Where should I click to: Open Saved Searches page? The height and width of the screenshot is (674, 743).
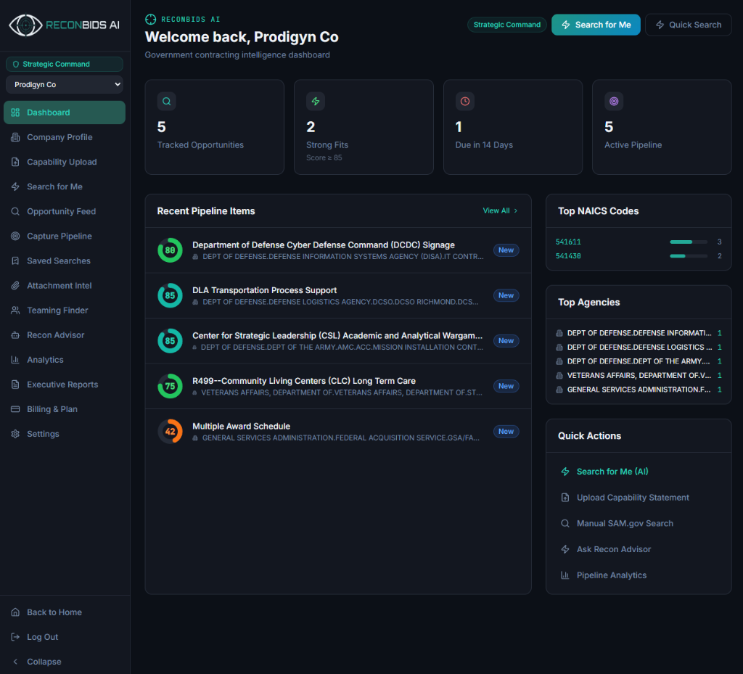point(65,261)
